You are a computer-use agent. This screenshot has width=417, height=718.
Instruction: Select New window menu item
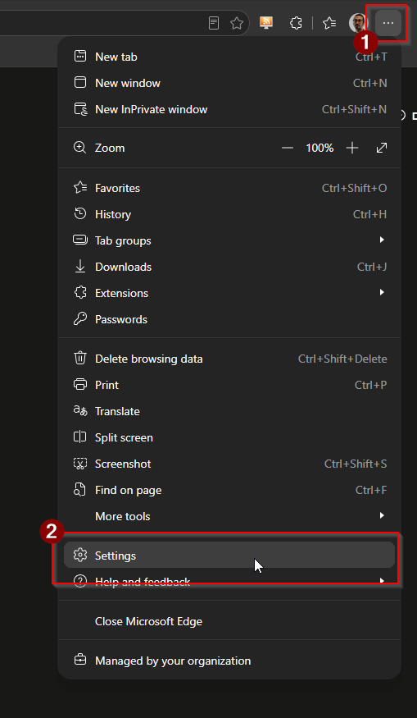pos(229,83)
